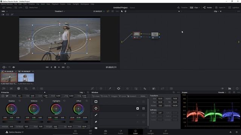Reset the Shadow color wheel

tap(20, 101)
